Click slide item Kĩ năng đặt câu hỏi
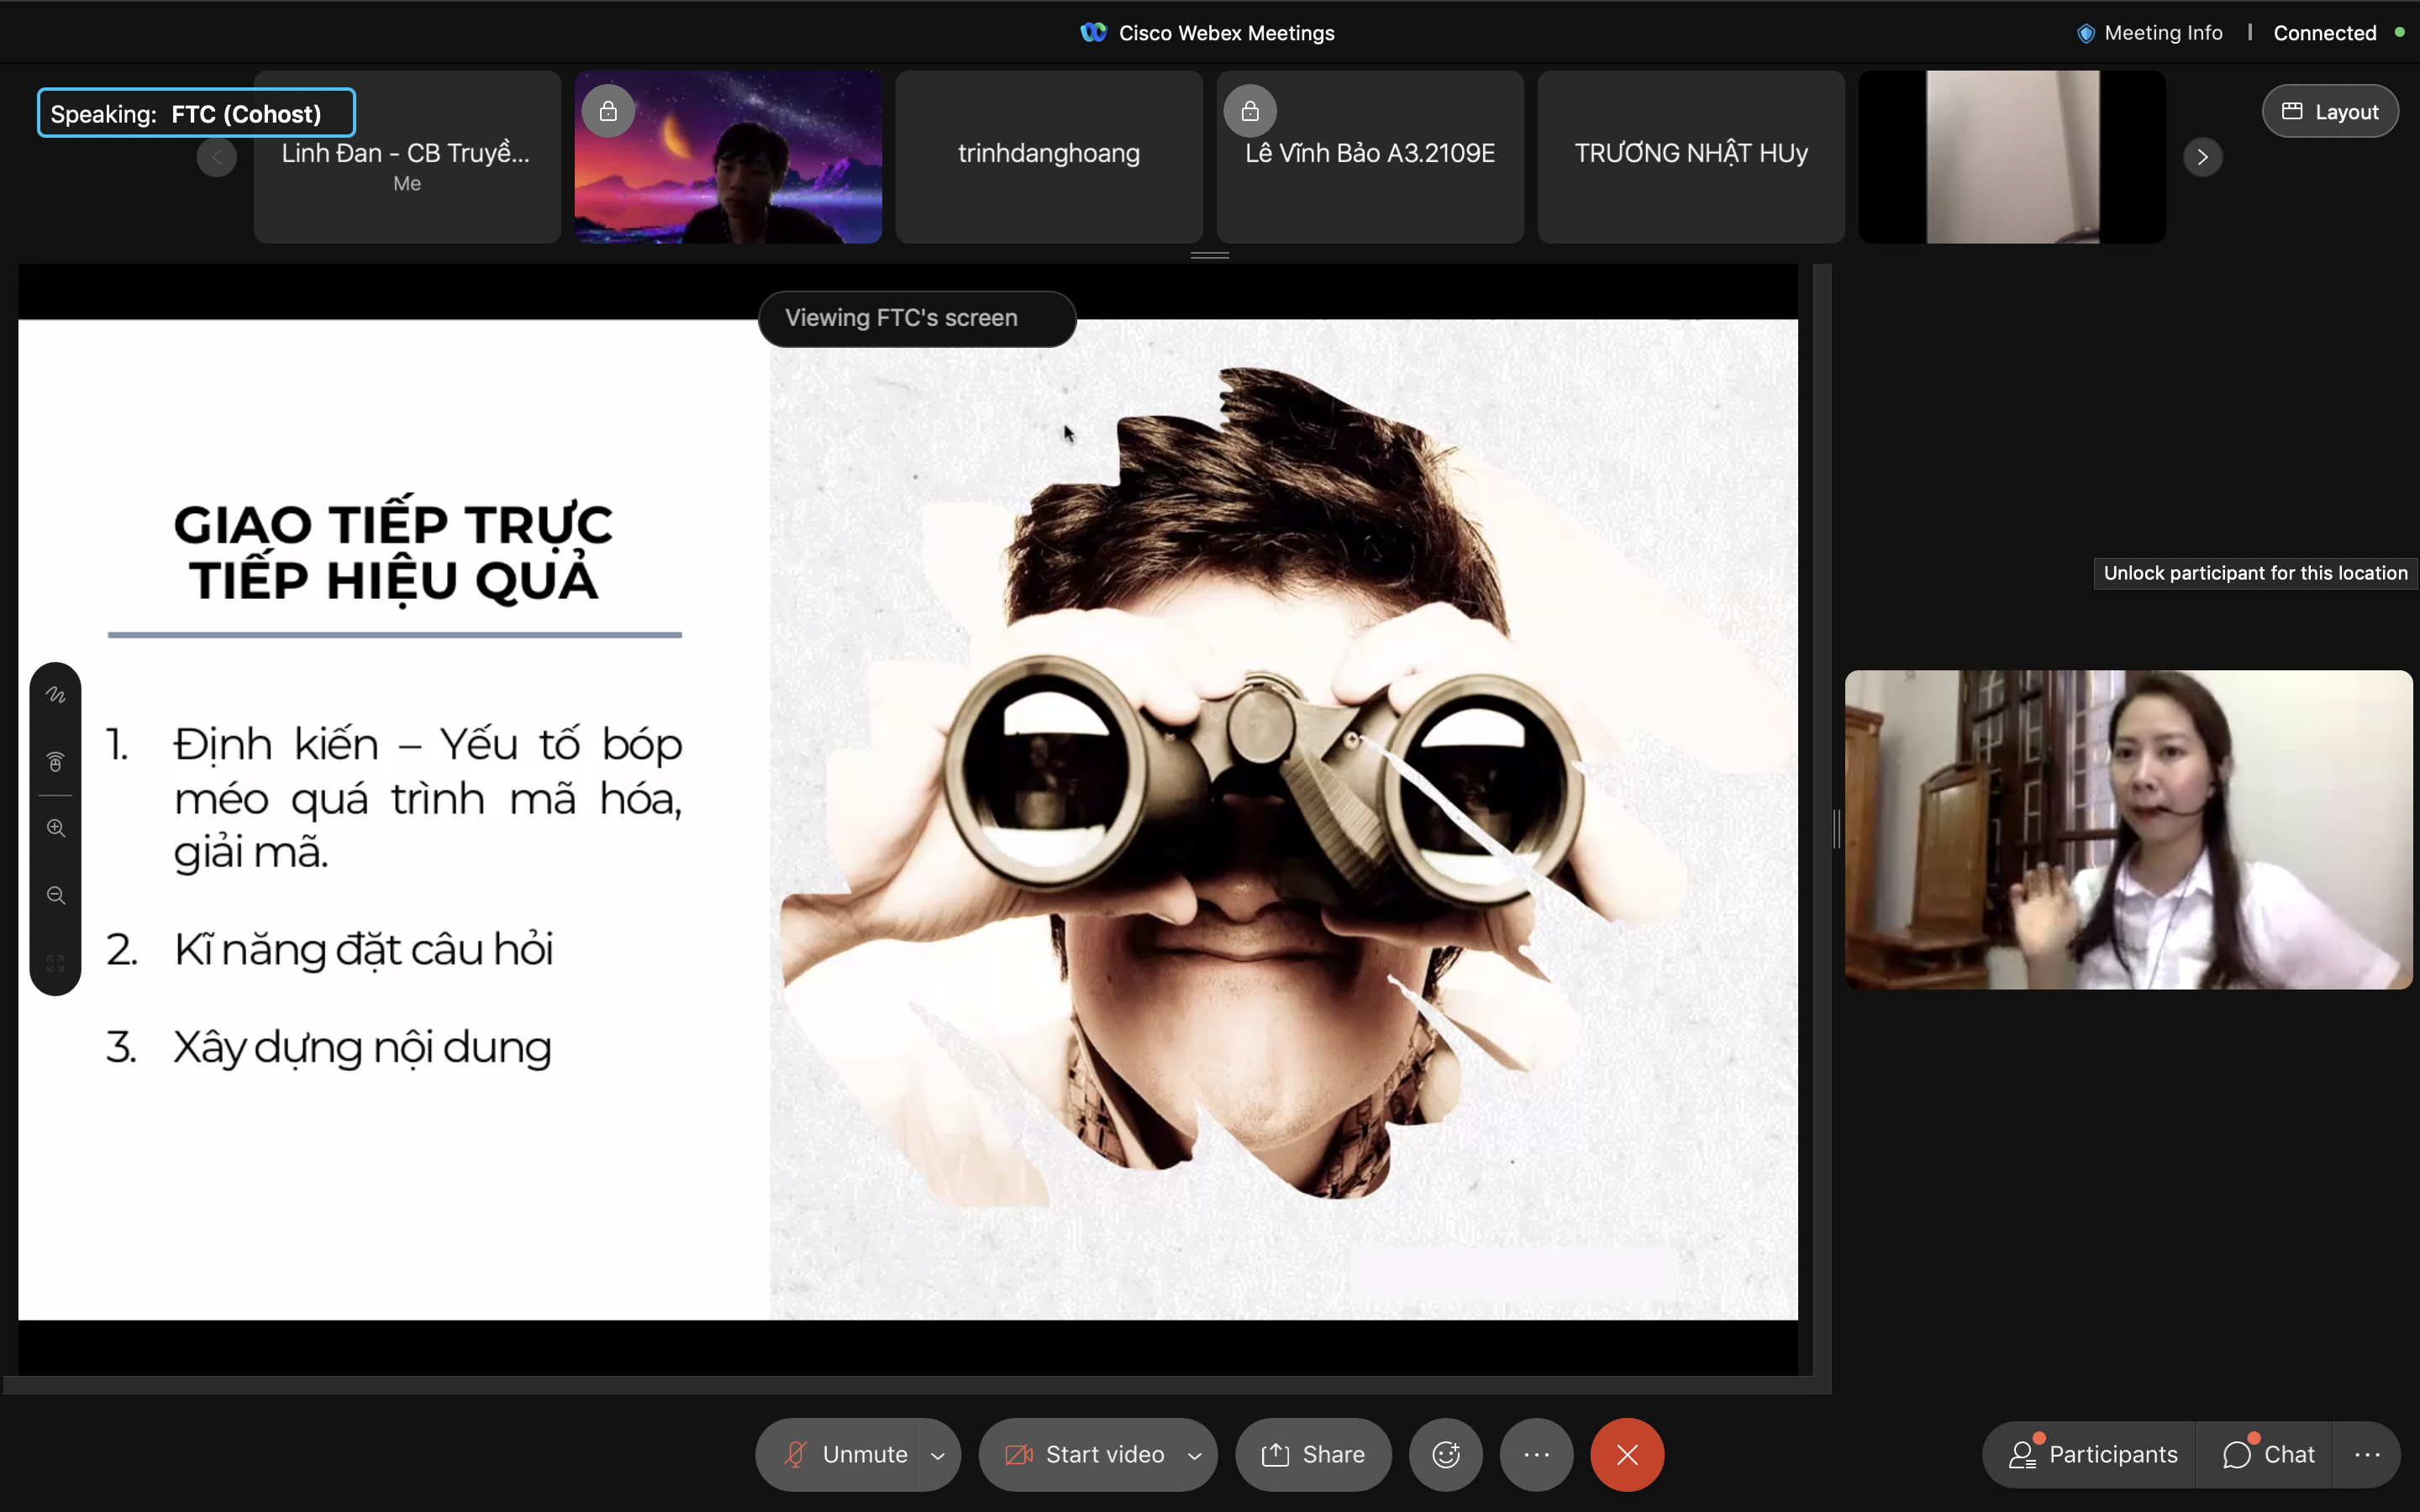The height and width of the screenshot is (1512, 2420). (x=363, y=950)
